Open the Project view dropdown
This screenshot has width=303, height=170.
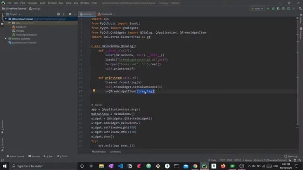click(x=14, y=14)
